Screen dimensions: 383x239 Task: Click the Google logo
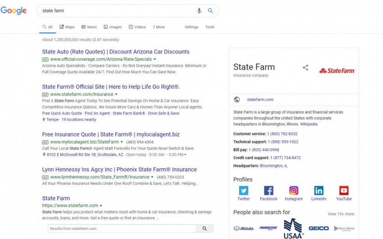point(14,11)
